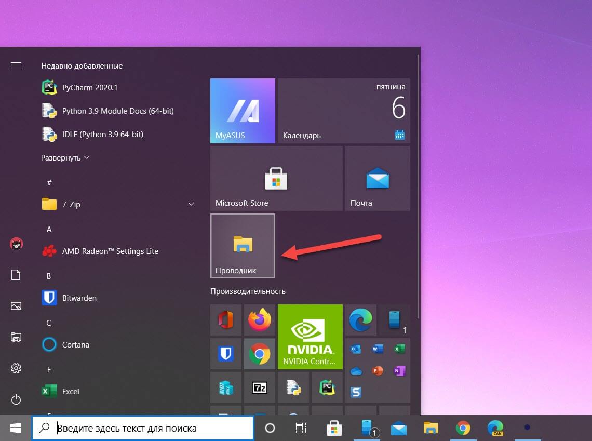Viewport: 592px width, 441px height.
Task: Open AMD Radeon Settings Lite
Action: tap(119, 251)
